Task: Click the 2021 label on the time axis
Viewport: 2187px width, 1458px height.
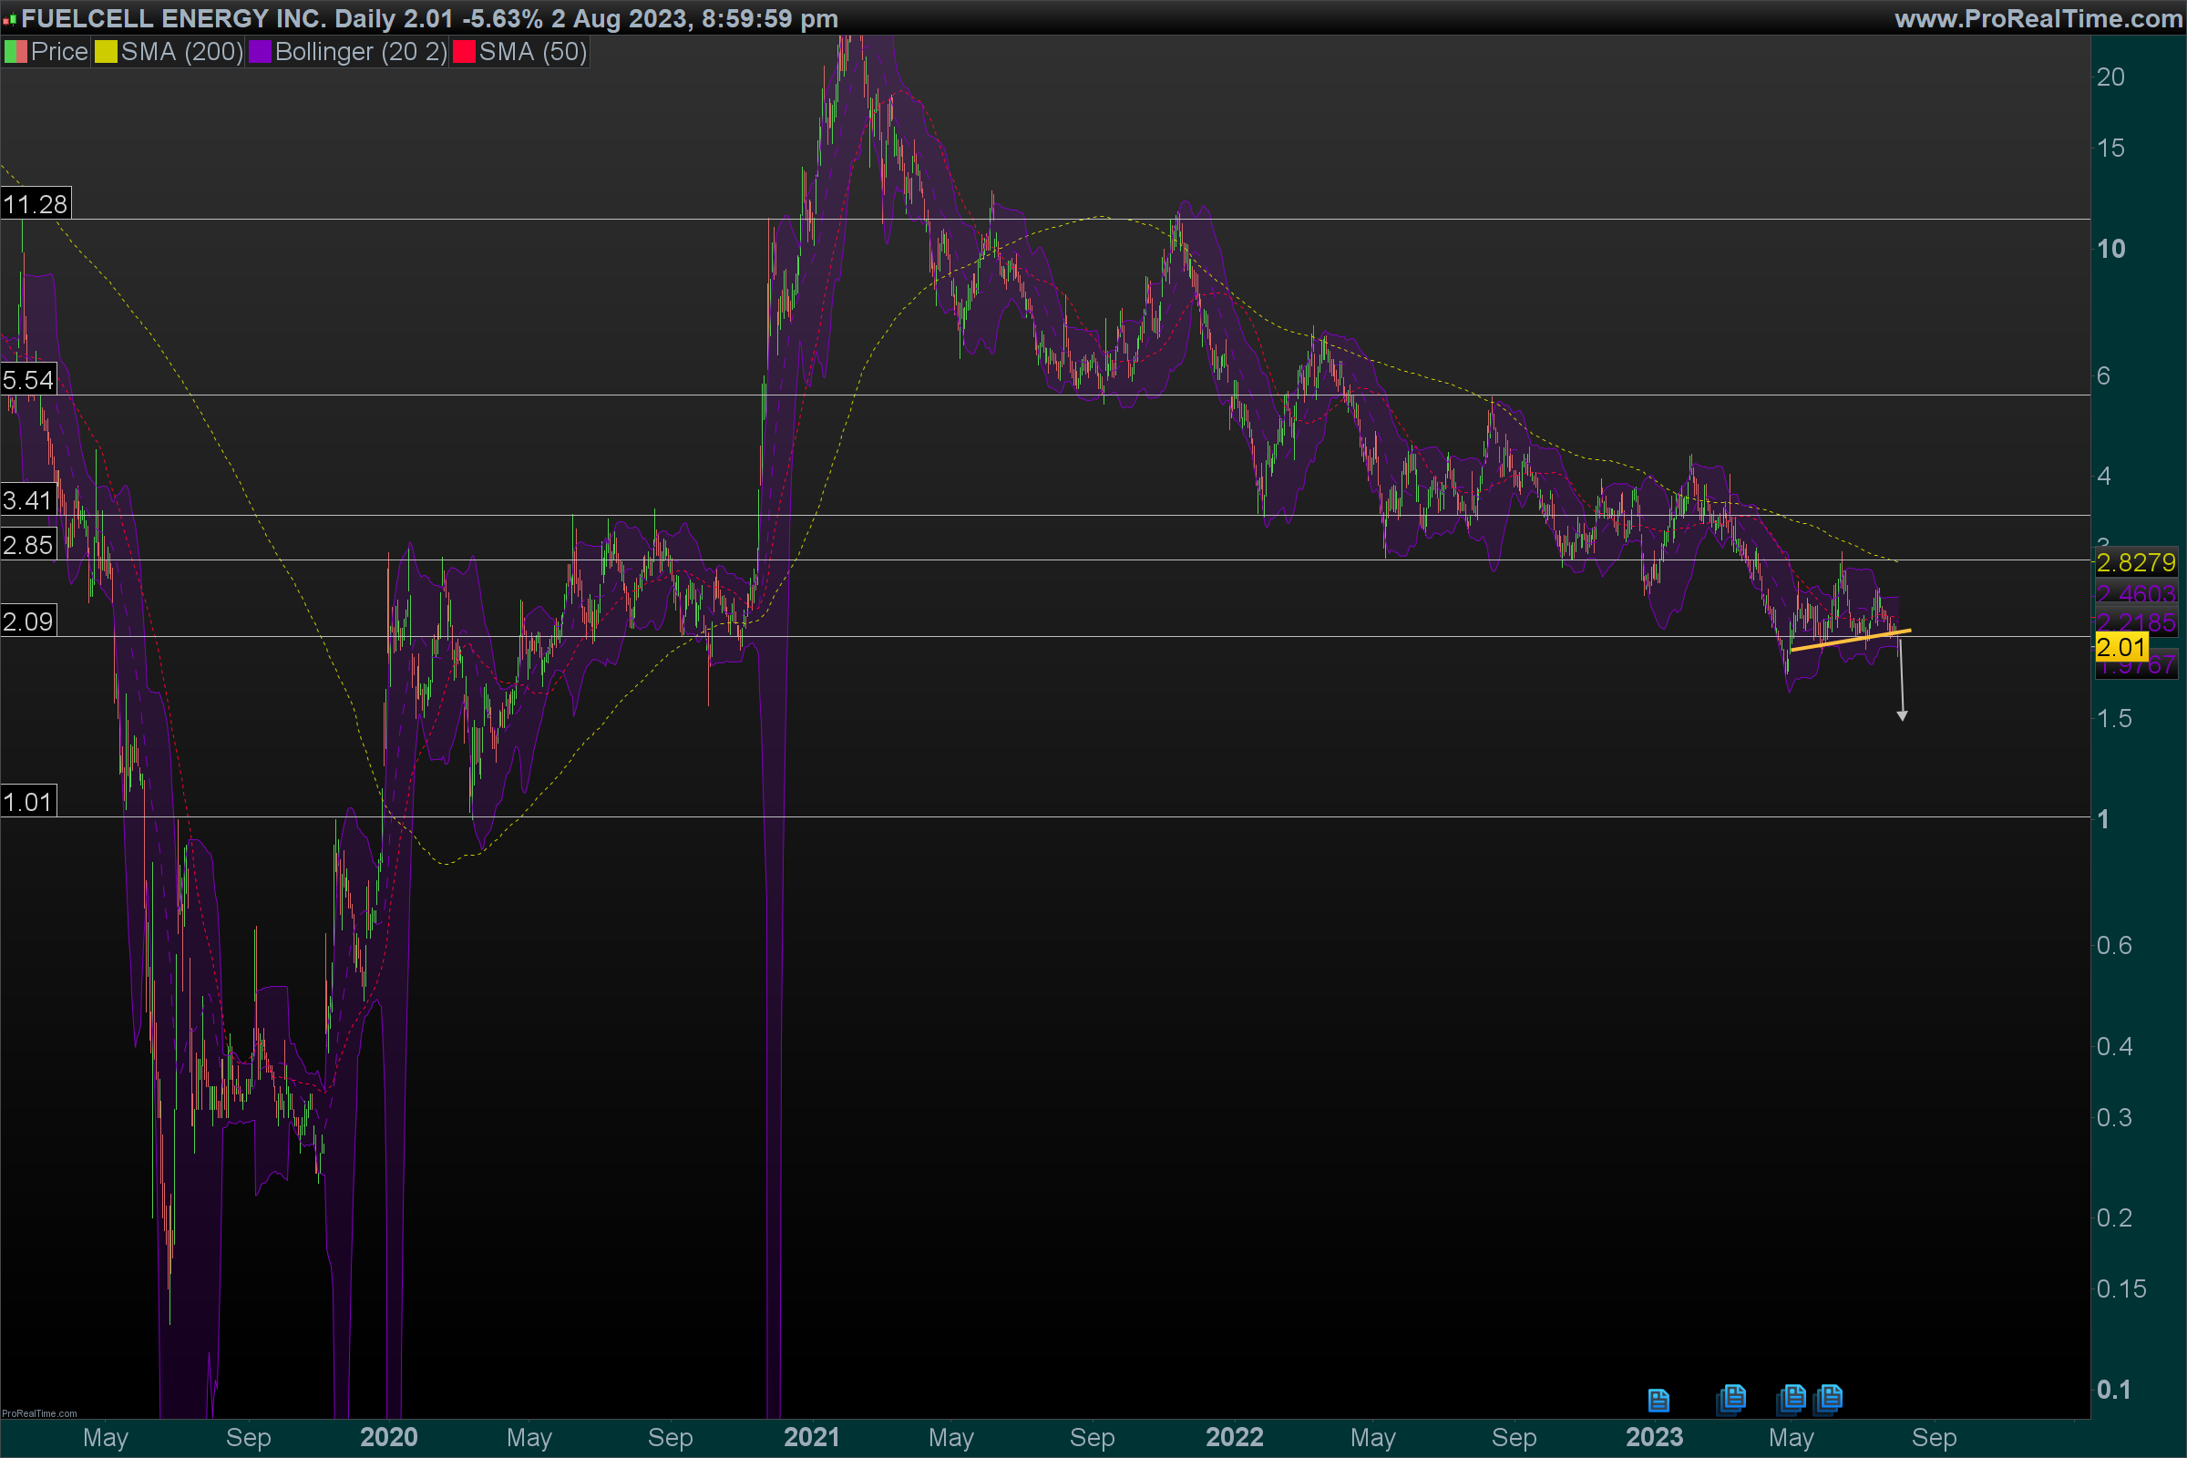Action: (811, 1438)
